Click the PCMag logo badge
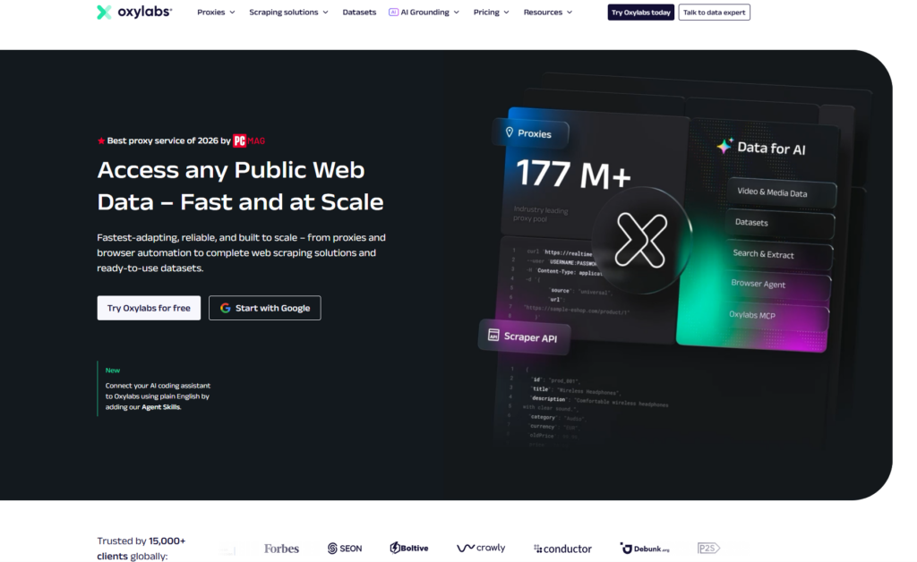The width and height of the screenshot is (917, 562). [x=249, y=140]
